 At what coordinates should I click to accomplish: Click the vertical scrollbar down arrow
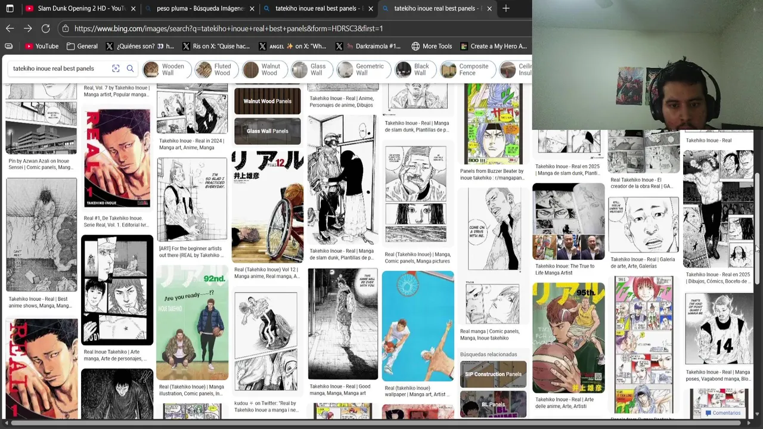[757, 414]
